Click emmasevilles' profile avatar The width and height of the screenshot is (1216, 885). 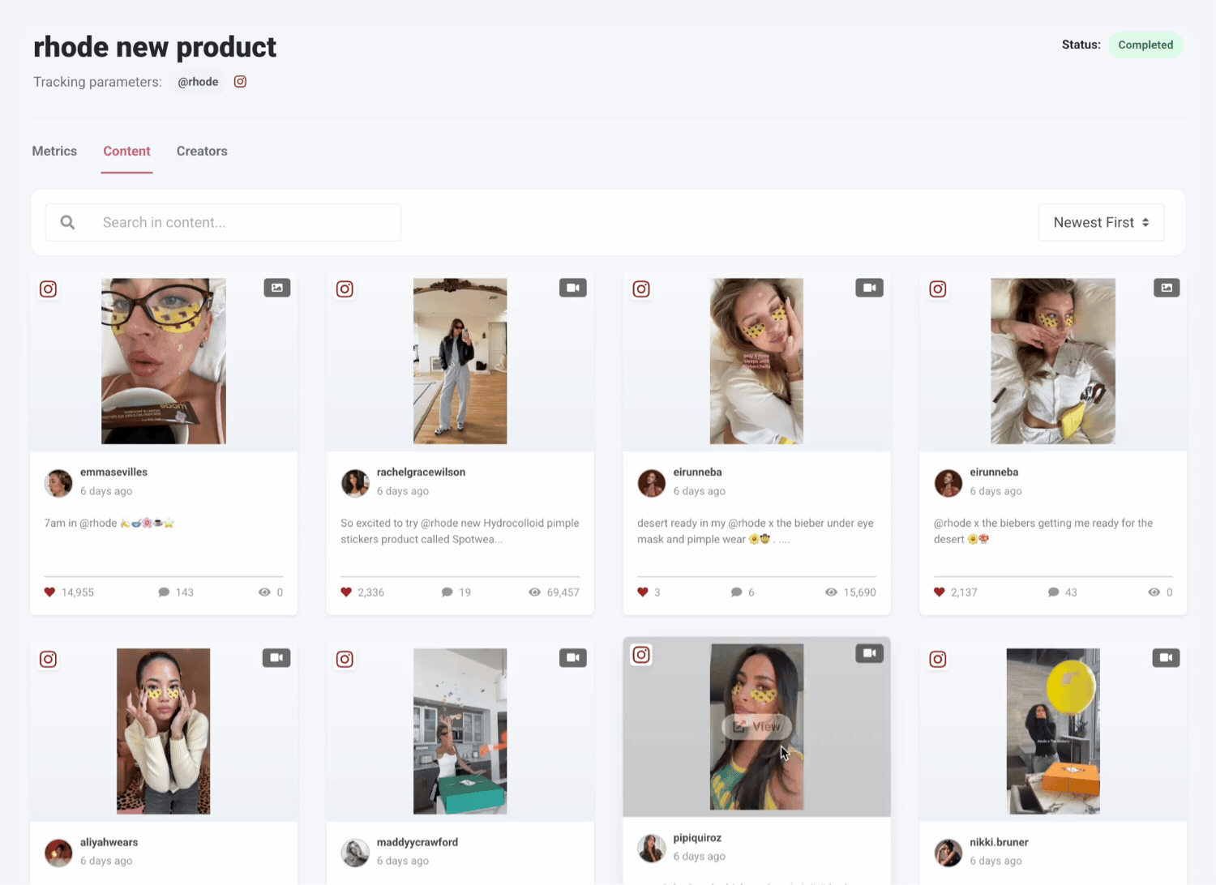click(58, 483)
